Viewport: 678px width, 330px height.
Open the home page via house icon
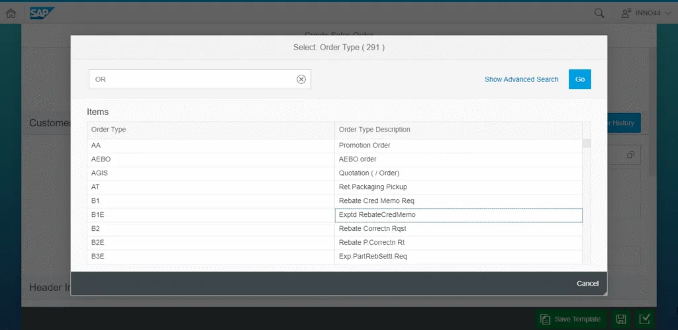point(11,13)
